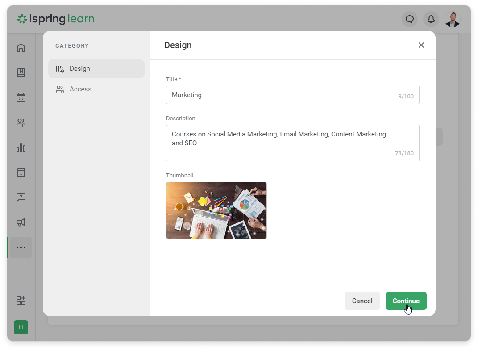Open the question mark help icon
The height and width of the screenshot is (350, 478).
pyautogui.click(x=21, y=198)
